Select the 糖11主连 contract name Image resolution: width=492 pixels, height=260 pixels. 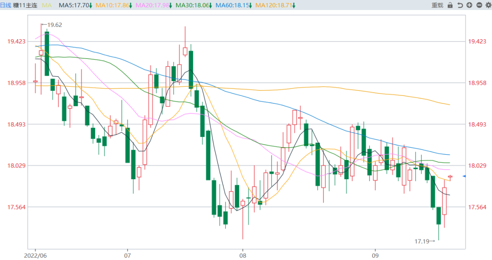pos(25,5)
